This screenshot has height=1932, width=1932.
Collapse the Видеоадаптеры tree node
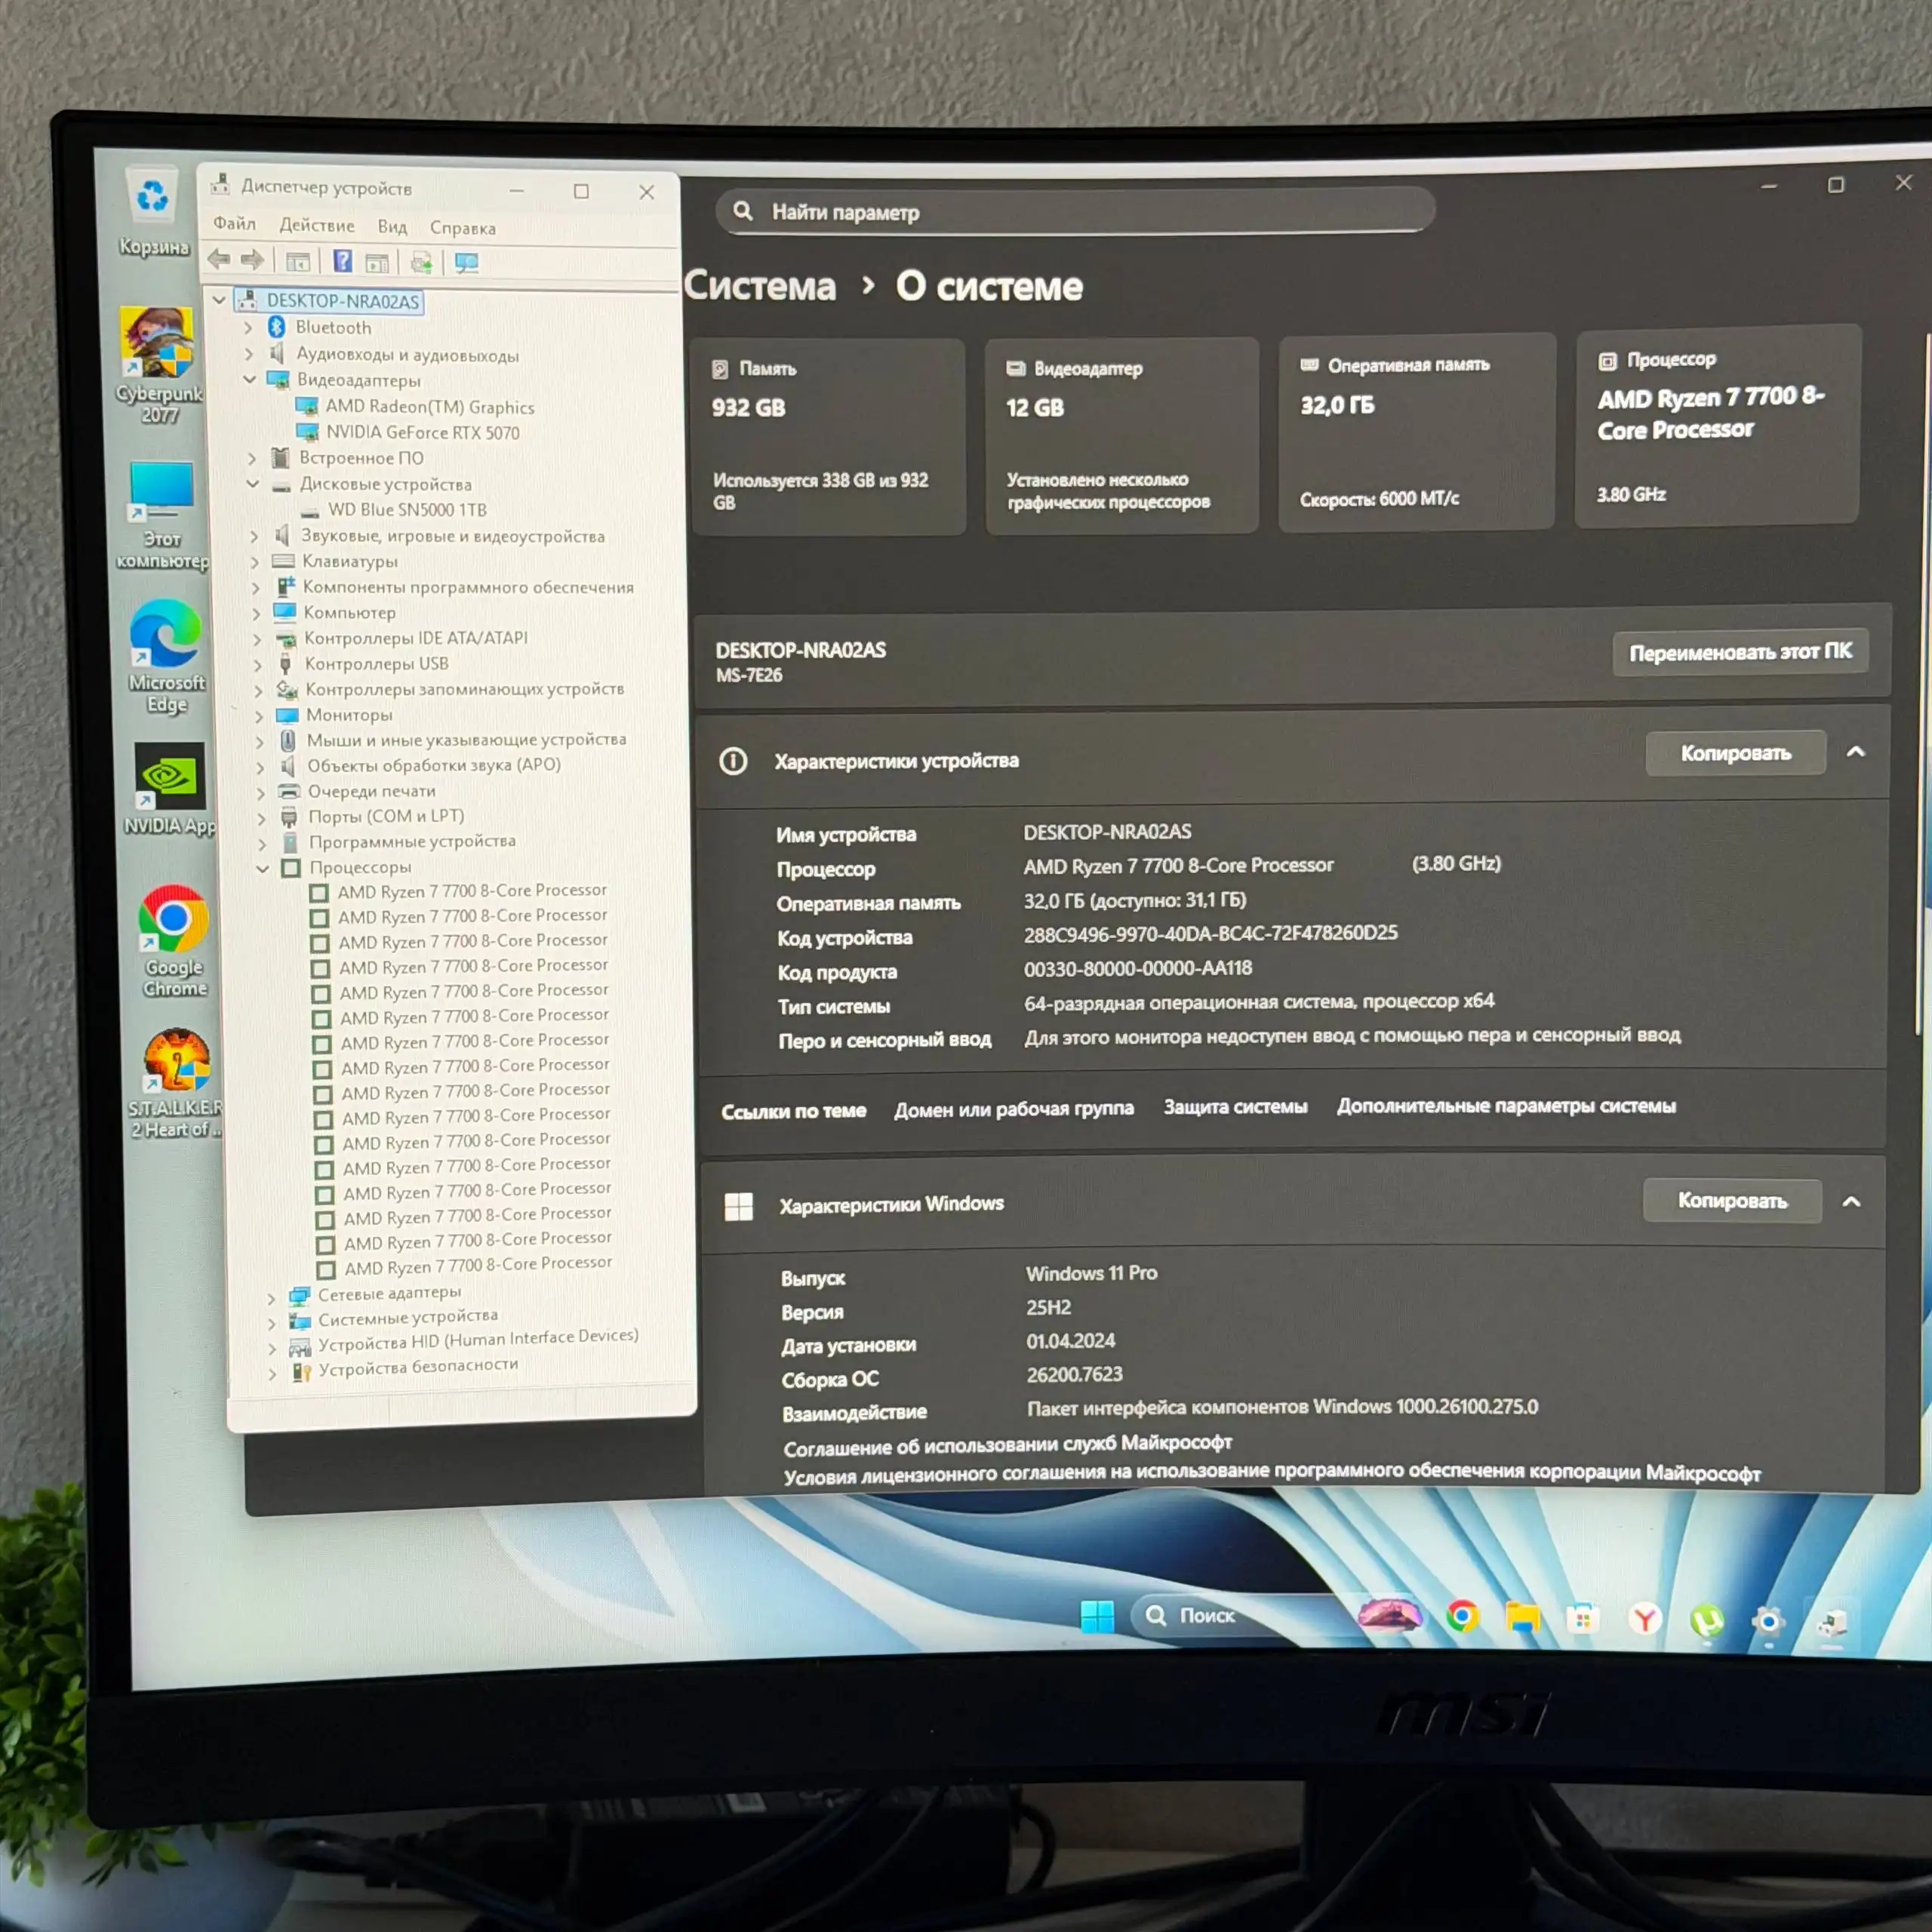[250, 380]
